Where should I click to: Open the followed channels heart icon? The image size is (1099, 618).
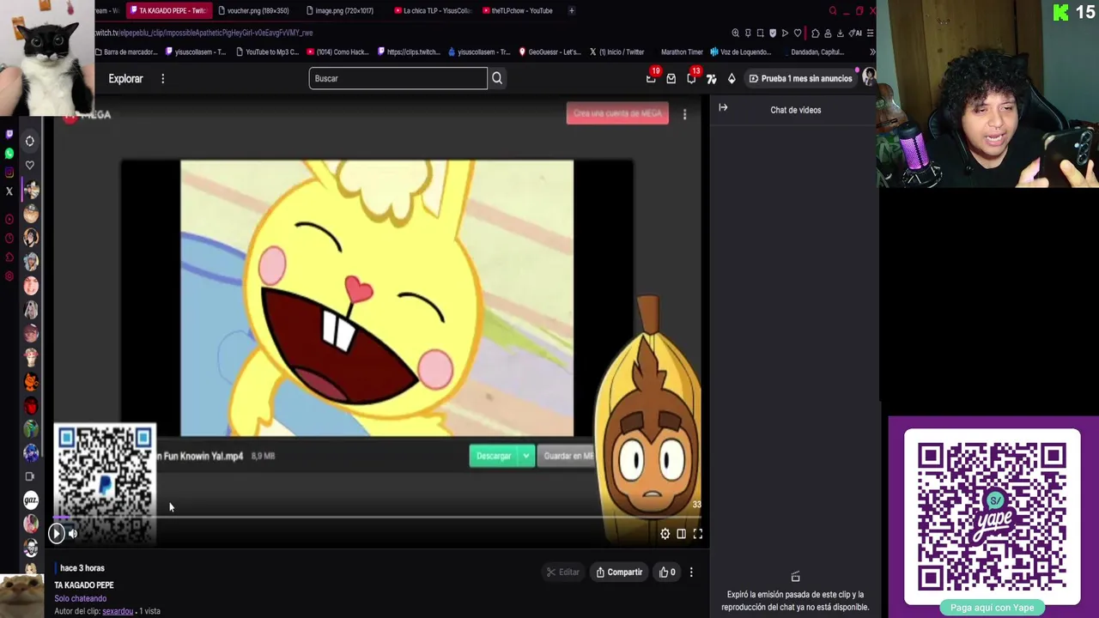click(x=30, y=165)
